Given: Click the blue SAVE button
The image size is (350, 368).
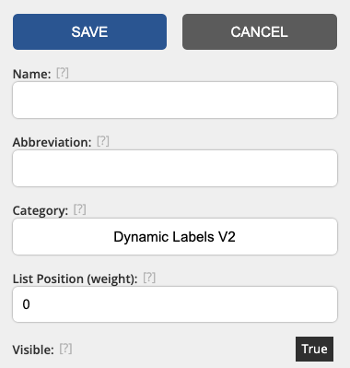Looking at the screenshot, I should click(x=89, y=31).
